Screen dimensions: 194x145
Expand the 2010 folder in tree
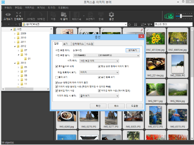tap(15, 38)
